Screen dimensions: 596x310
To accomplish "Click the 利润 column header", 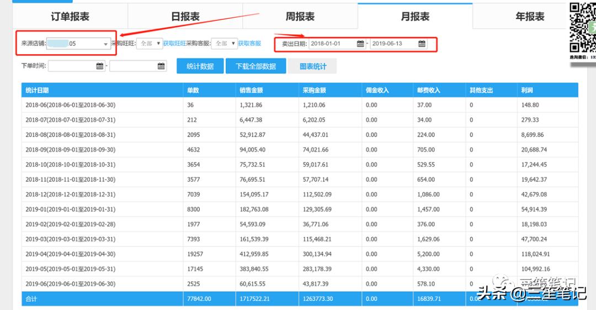I will tap(527, 90).
